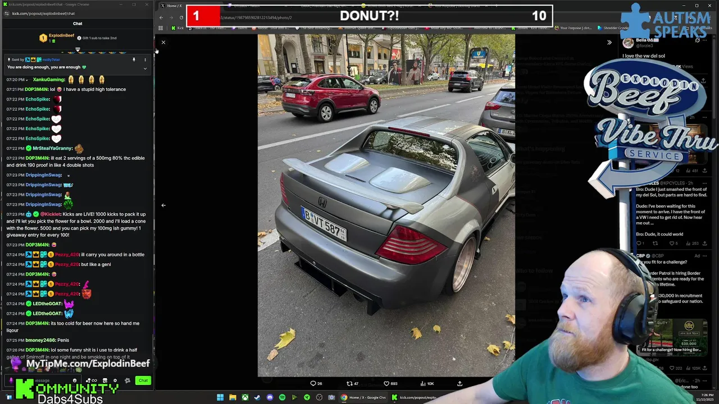Open Discord from taskbar
Screen dimensions: 719x404
pos(270,397)
